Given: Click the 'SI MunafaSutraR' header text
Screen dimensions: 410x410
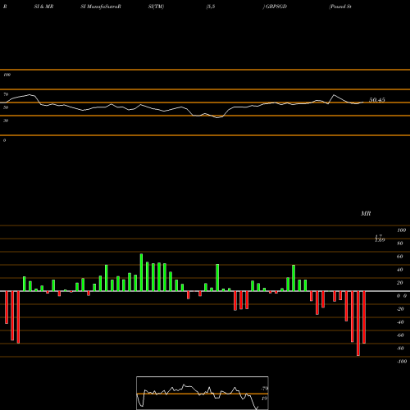Looking at the screenshot, I should (x=101, y=7).
